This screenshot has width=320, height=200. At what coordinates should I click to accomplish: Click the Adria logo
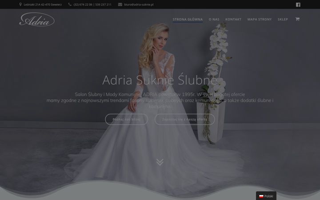(37, 20)
